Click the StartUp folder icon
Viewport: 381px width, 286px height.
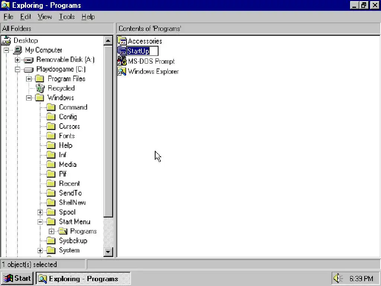(122, 51)
